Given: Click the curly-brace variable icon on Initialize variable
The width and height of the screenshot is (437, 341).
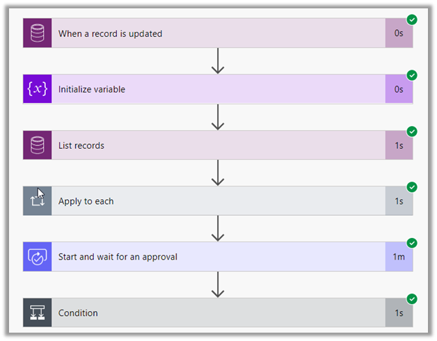Looking at the screenshot, I should pos(37,89).
